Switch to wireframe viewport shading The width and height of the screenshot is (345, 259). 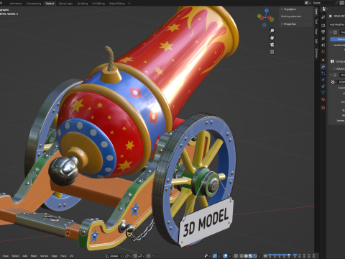241,256
